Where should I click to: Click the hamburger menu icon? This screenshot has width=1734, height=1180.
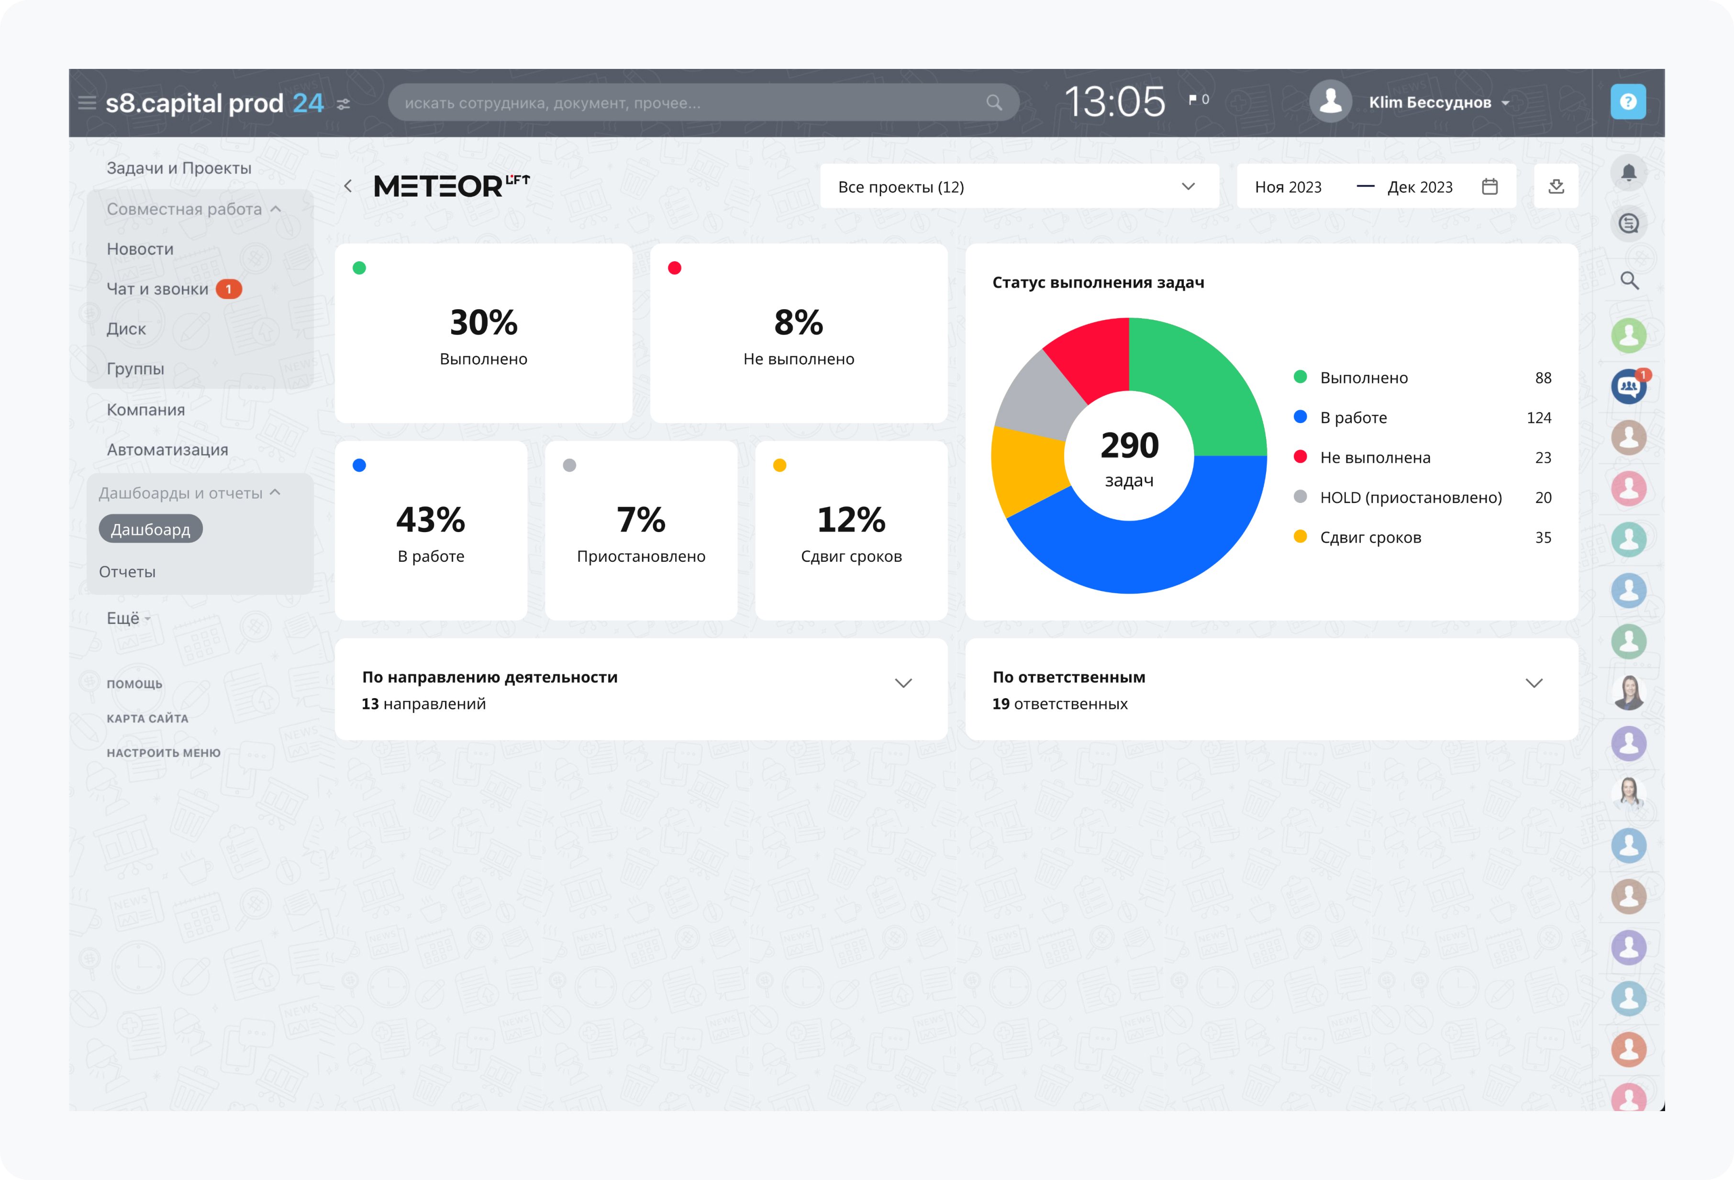[x=87, y=103]
